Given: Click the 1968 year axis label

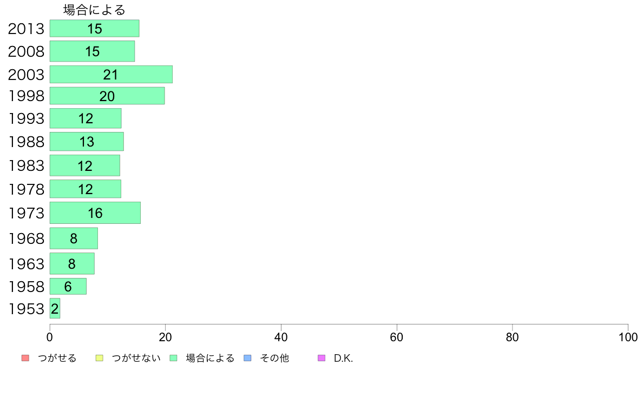Looking at the screenshot, I should (x=26, y=238).
